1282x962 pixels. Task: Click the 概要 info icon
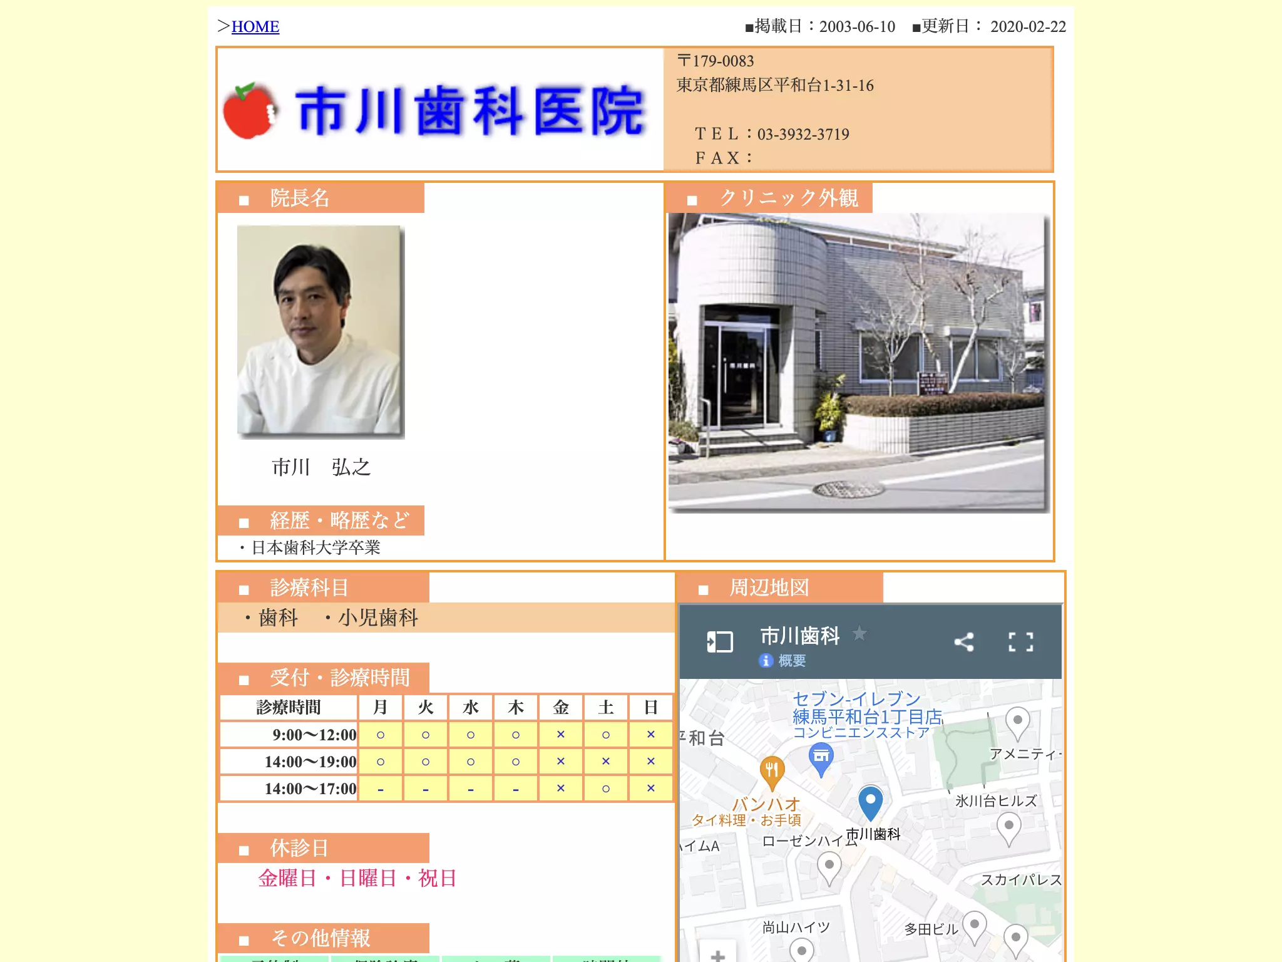coord(766,661)
